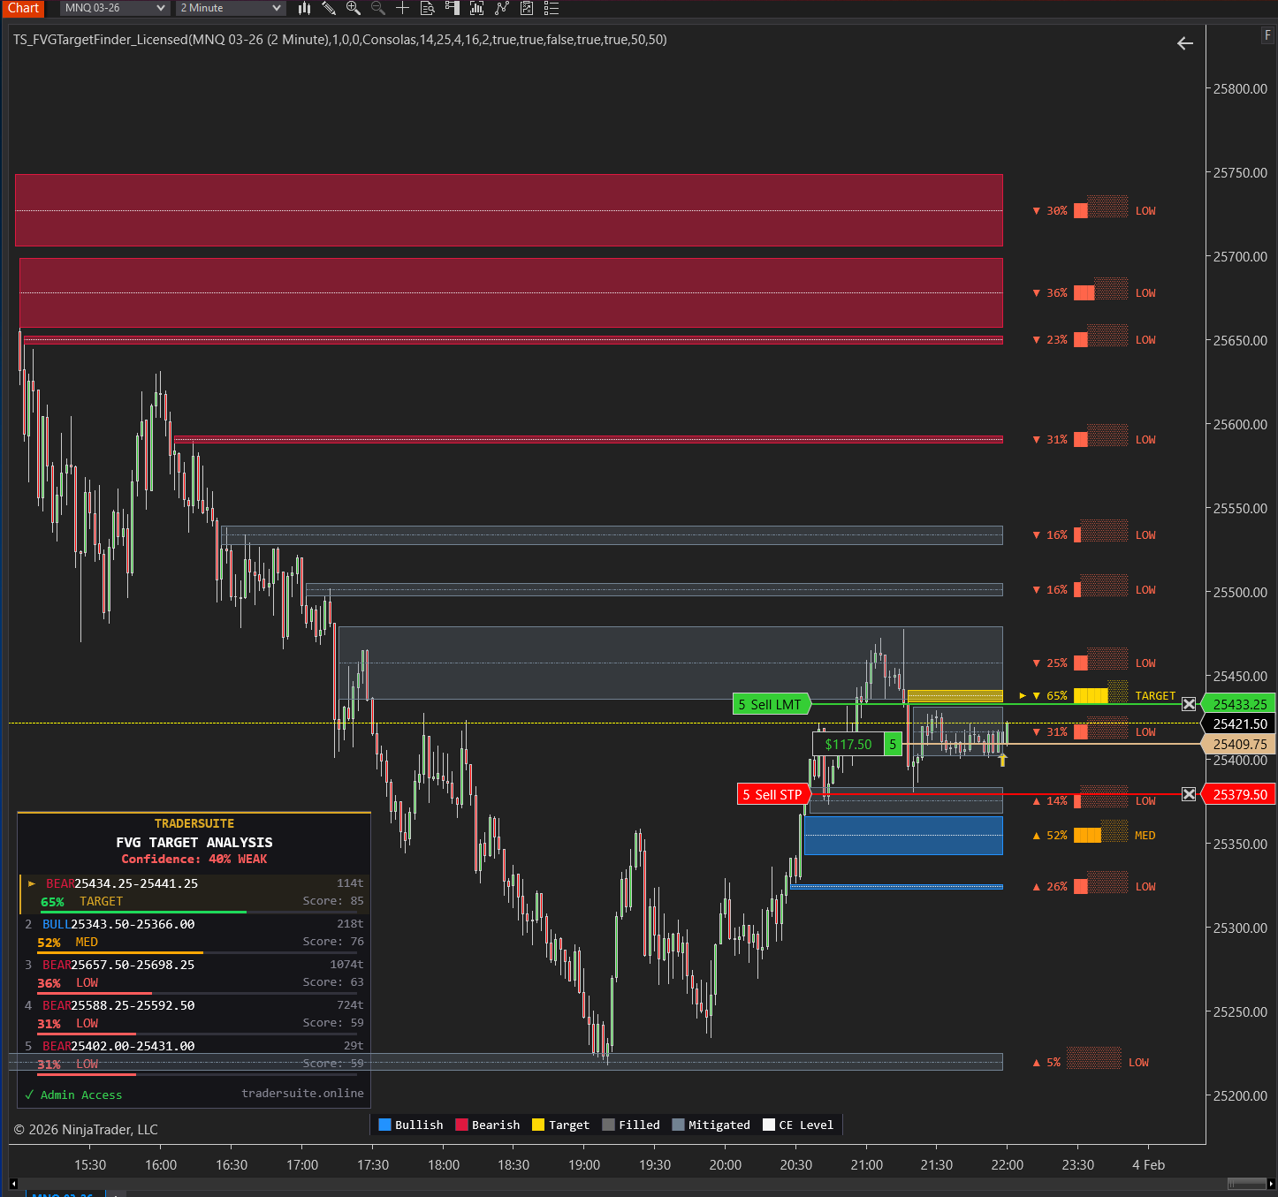Click the 25379.50 stop price marker

coord(1239,794)
